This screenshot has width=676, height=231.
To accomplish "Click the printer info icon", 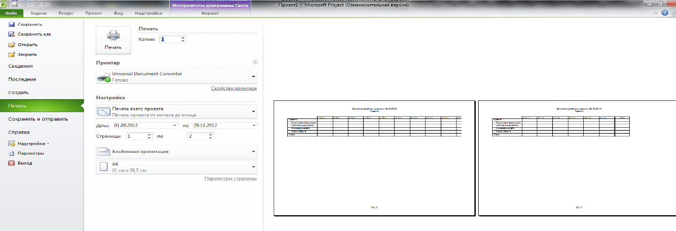I will [x=255, y=62].
